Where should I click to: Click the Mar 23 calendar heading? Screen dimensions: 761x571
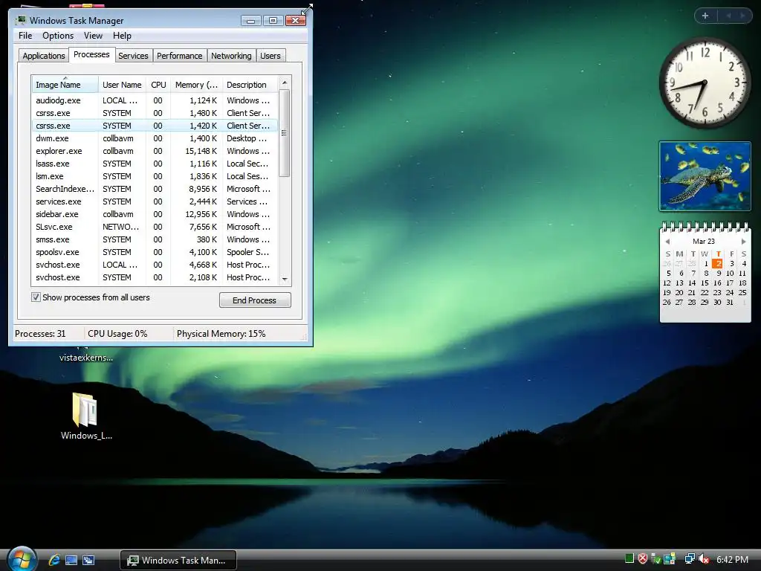[704, 242]
